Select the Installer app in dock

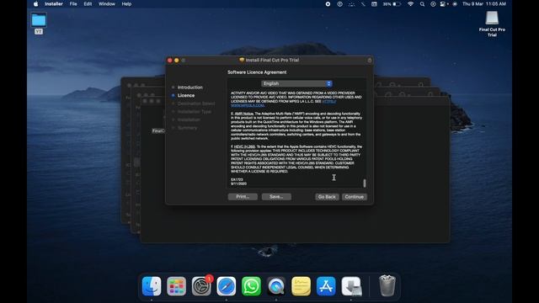[x=351, y=286]
